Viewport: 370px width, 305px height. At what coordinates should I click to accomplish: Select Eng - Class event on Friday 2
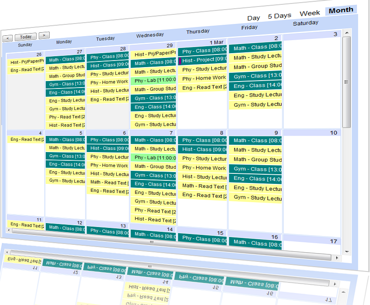tap(256, 86)
